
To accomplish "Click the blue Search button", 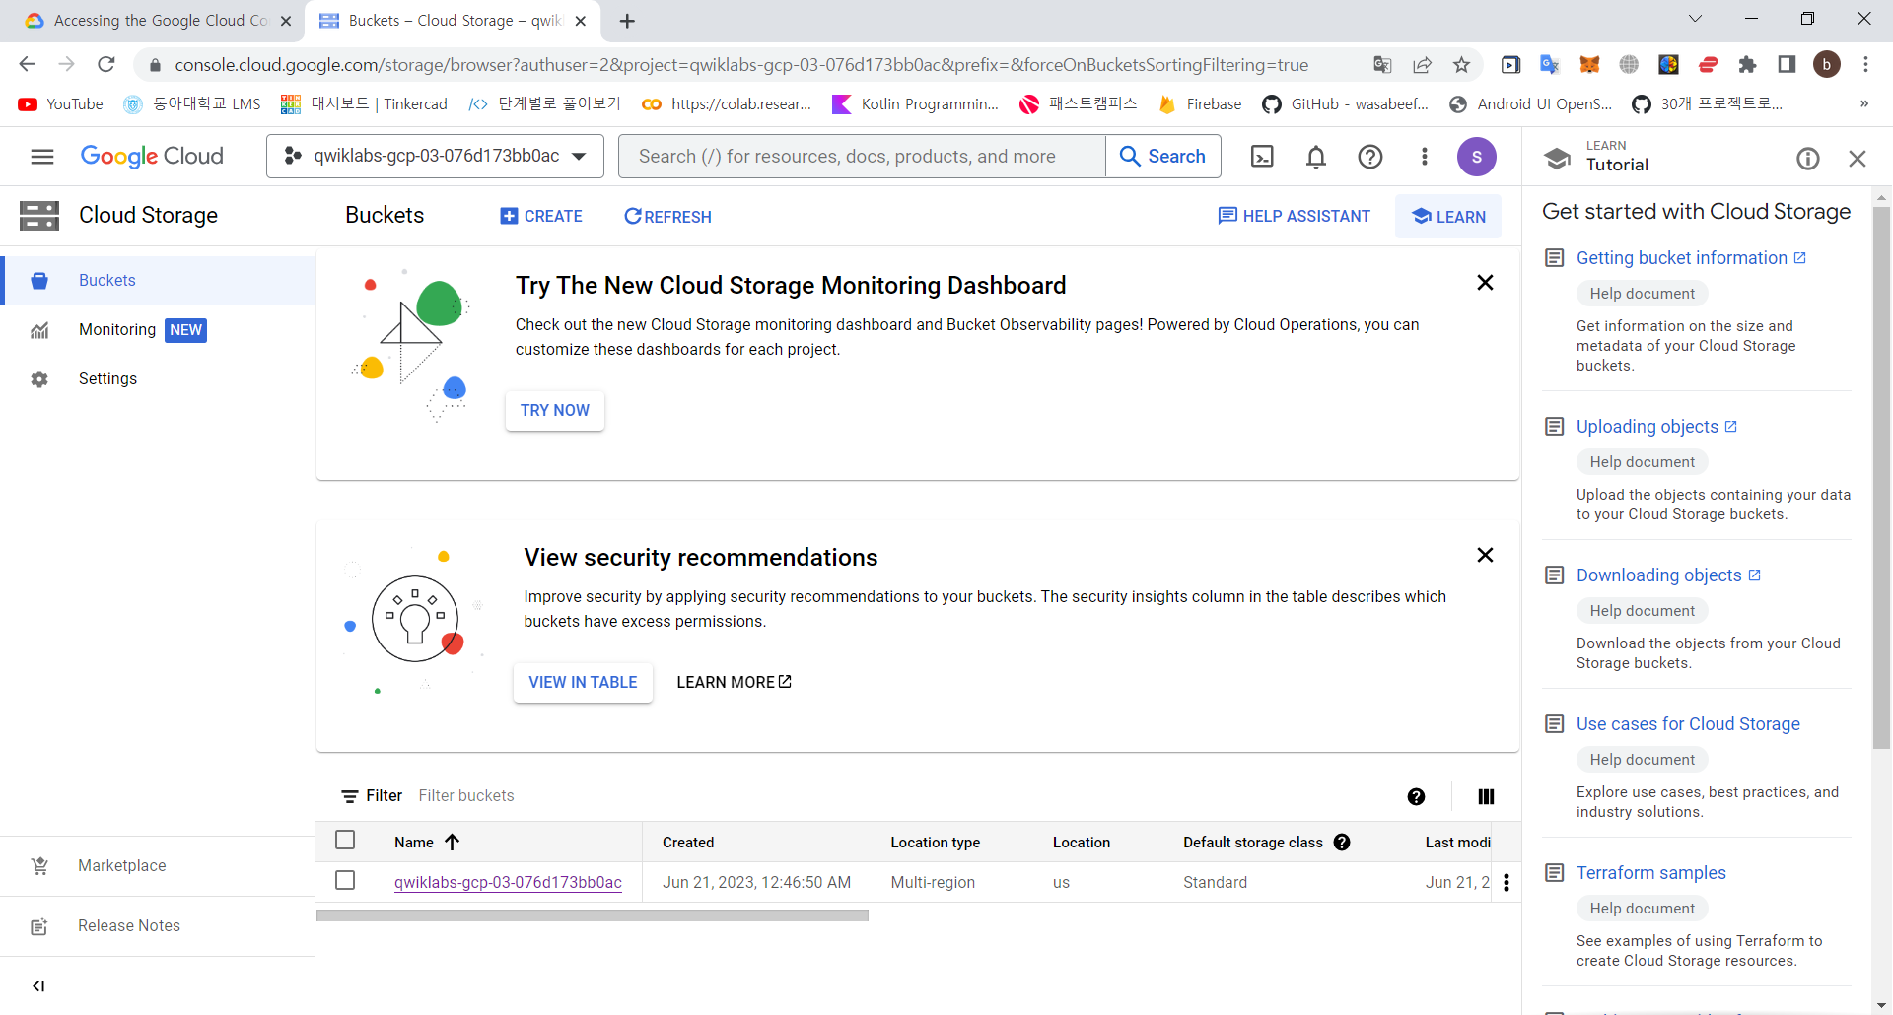I will (x=1163, y=156).
